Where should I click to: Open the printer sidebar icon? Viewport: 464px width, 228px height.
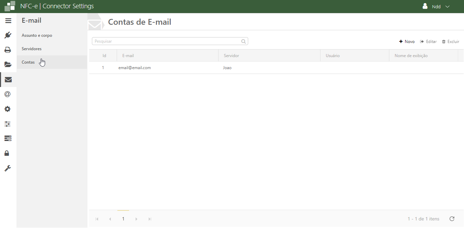pos(8,50)
